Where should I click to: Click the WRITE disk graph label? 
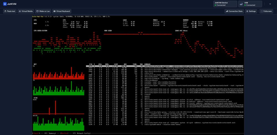click(35, 116)
